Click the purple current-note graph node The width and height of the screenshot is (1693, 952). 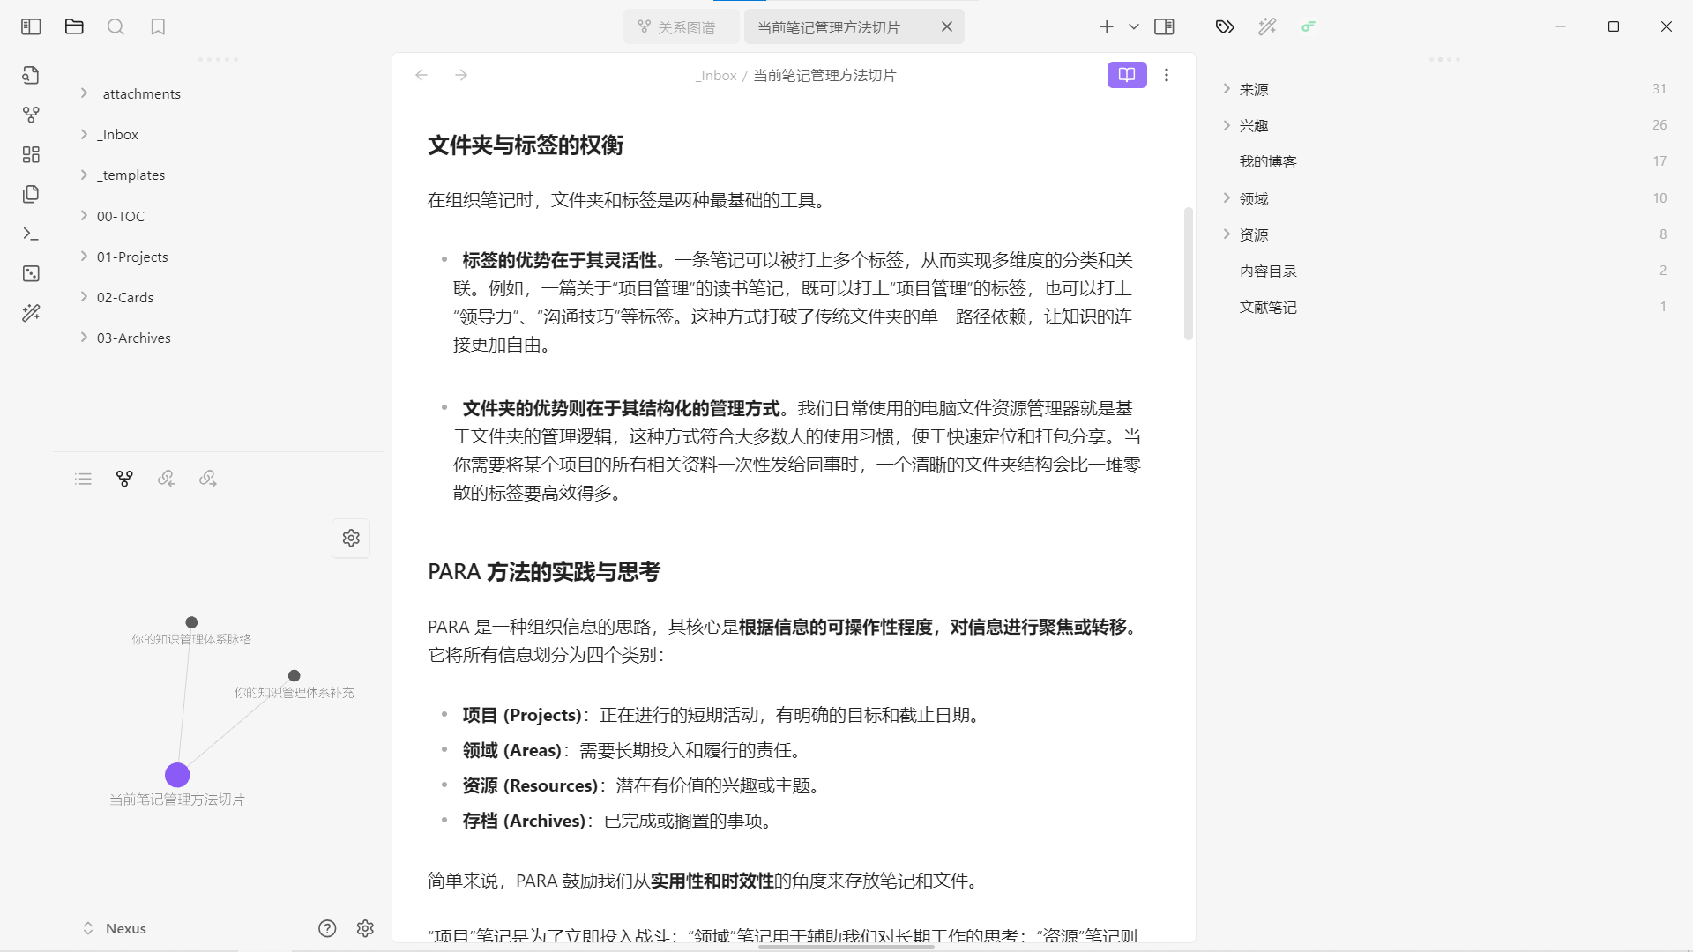pos(177,775)
